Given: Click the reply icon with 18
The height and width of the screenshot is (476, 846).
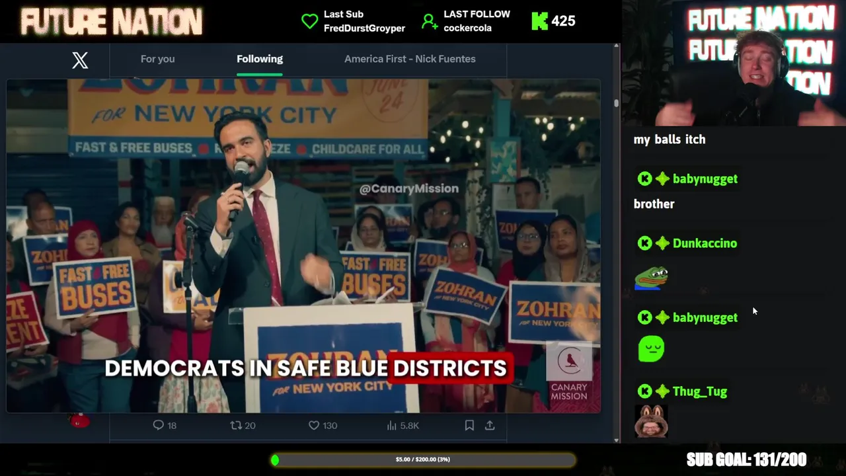Looking at the screenshot, I should click(x=158, y=425).
